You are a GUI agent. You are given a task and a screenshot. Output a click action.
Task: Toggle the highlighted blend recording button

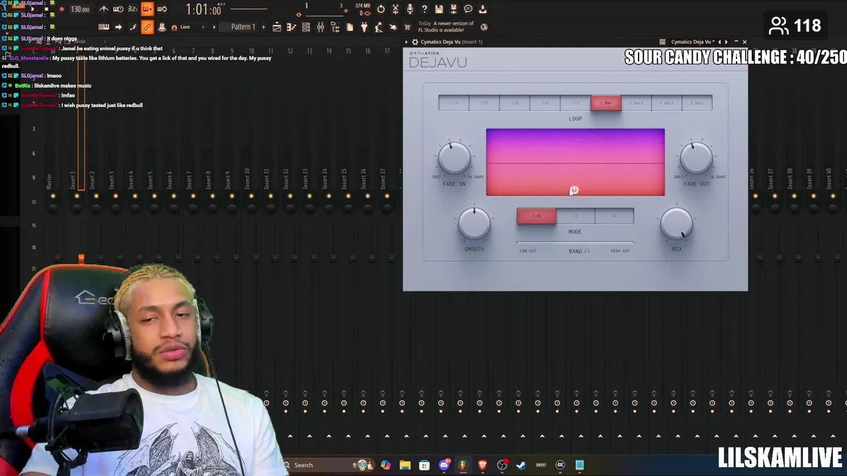148,9
